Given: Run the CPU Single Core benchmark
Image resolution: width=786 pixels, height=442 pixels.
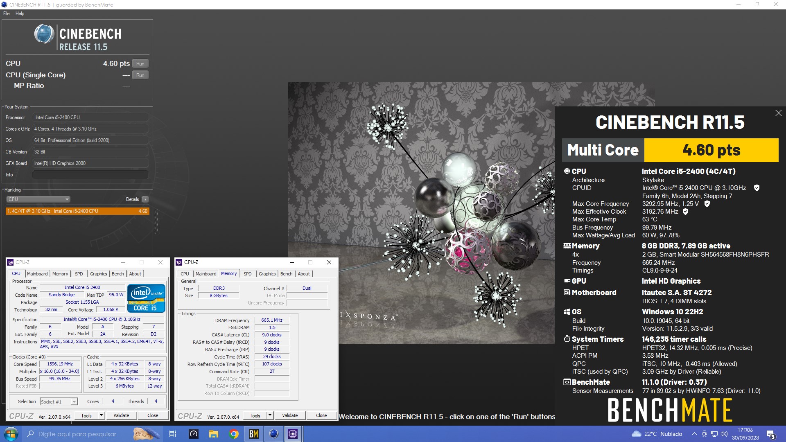Looking at the screenshot, I should [x=140, y=75].
